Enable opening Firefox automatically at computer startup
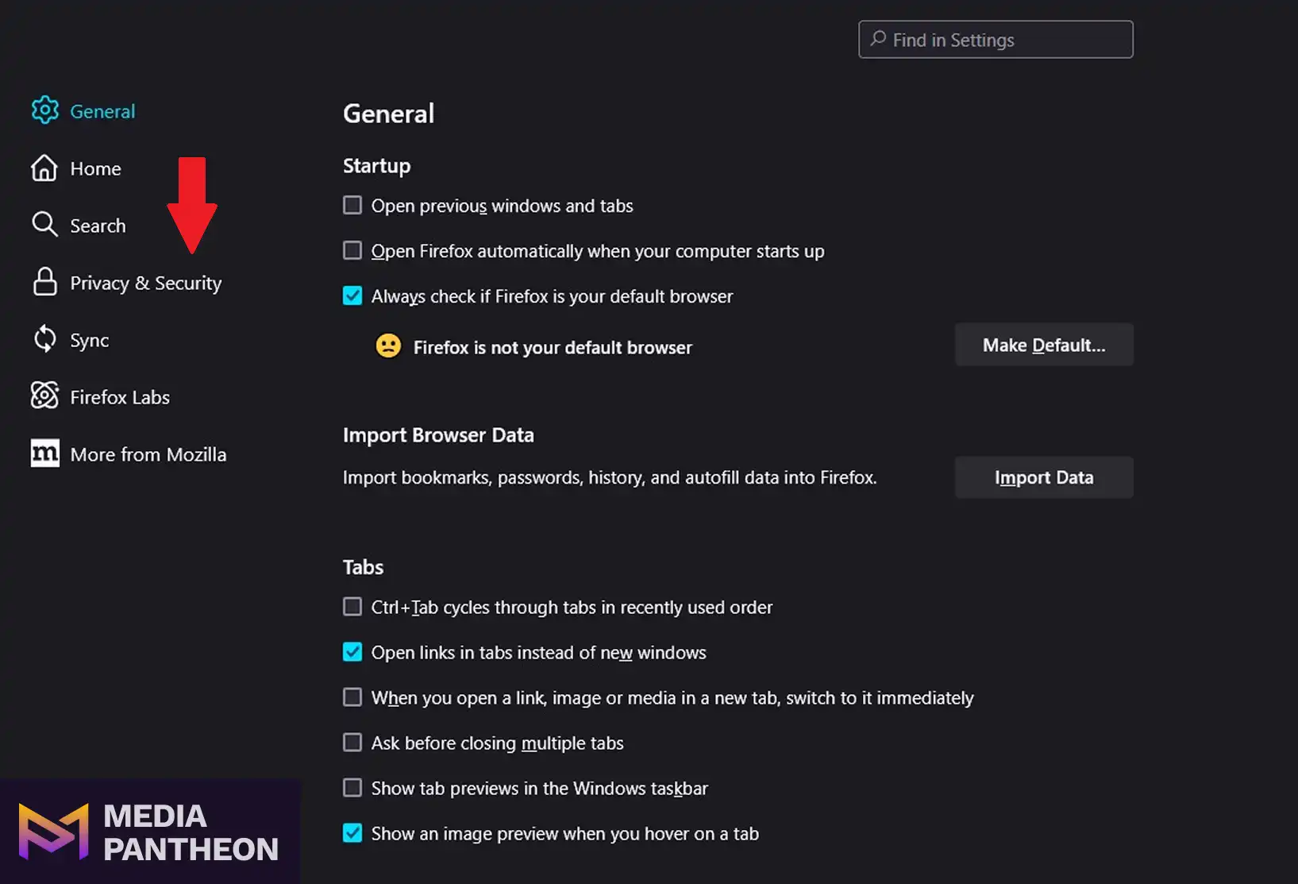1298x884 pixels. (x=352, y=250)
